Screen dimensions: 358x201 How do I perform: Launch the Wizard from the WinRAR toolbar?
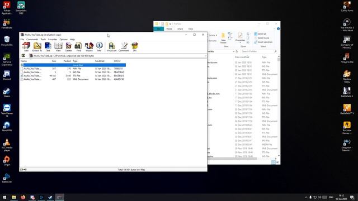click(89, 47)
